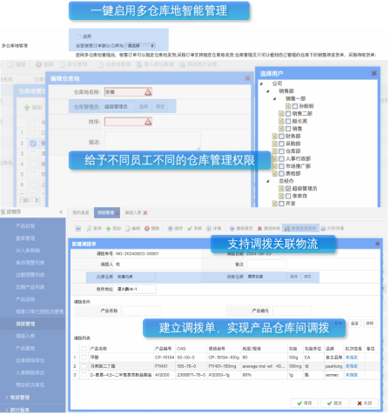
Task: Click the 保存 save button
Action: click(x=305, y=404)
